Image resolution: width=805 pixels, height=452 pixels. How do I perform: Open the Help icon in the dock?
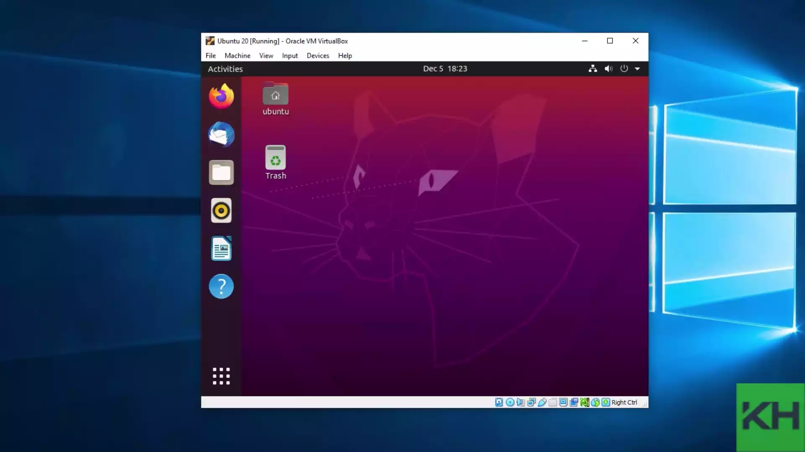tap(221, 286)
